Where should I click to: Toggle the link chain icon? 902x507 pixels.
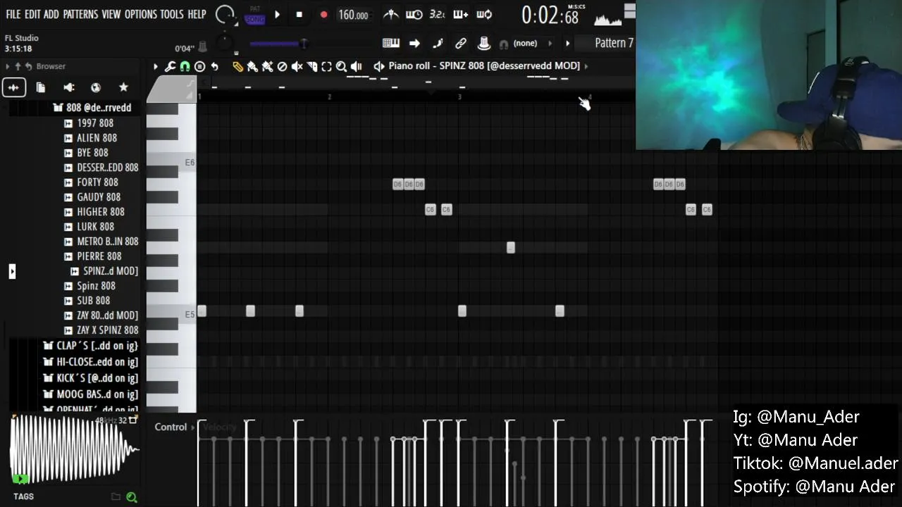coord(461,44)
